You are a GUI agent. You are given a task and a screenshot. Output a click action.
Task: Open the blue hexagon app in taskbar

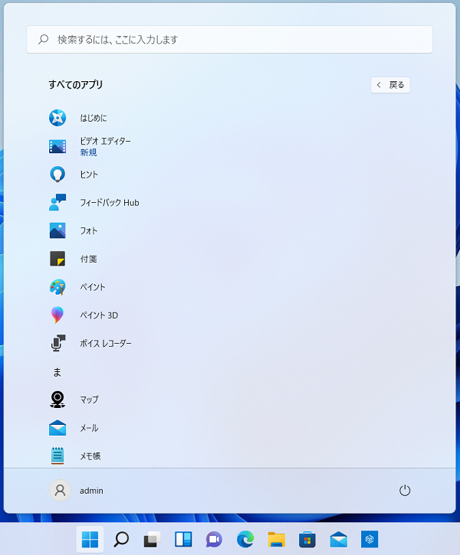click(370, 539)
